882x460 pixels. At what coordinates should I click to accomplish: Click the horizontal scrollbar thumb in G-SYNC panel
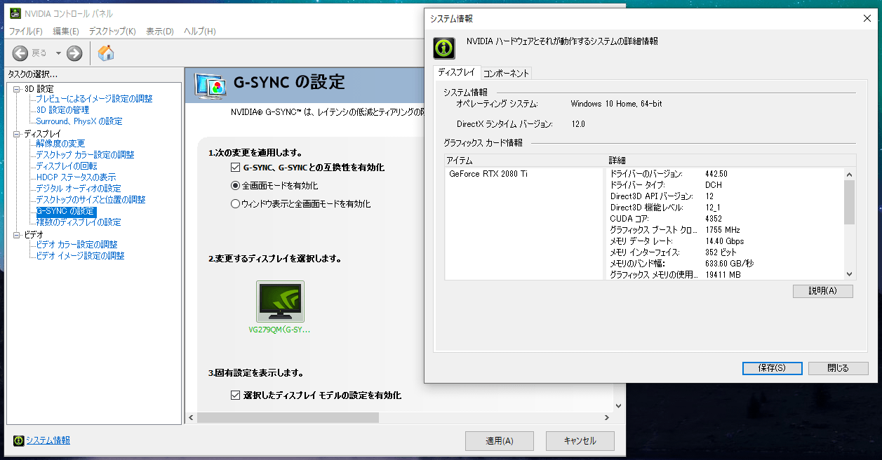(x=288, y=417)
